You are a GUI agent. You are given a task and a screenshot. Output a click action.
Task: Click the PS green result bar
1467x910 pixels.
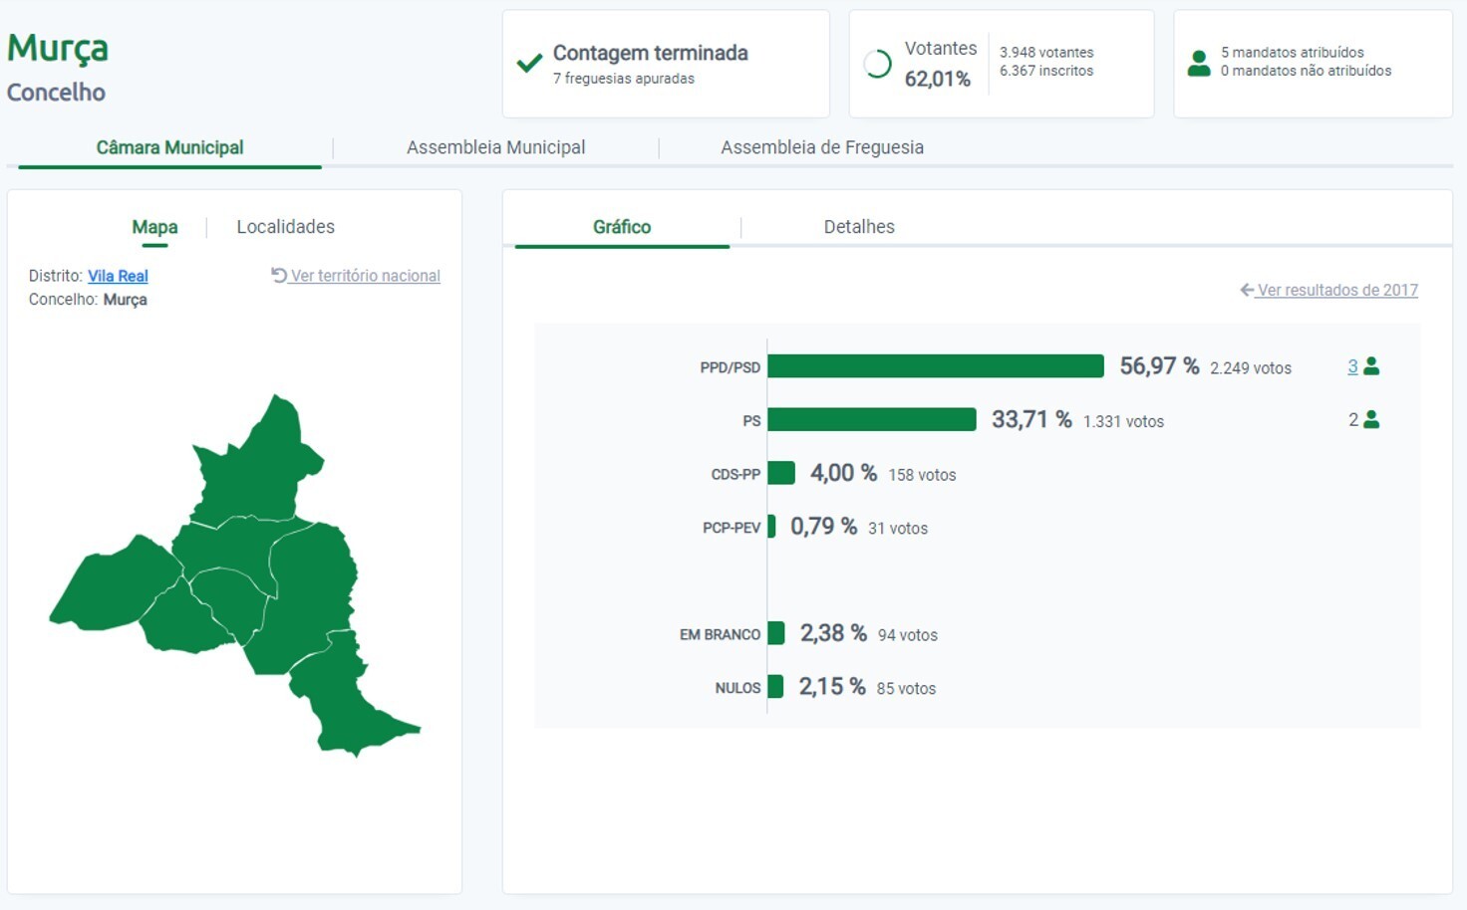[x=871, y=420]
